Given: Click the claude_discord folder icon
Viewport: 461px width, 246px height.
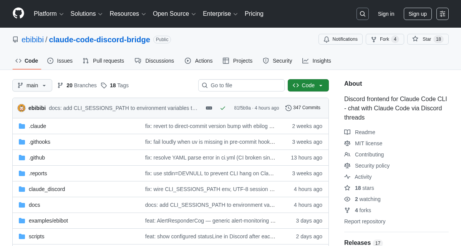Looking at the screenshot, I should pyautogui.click(x=22, y=189).
